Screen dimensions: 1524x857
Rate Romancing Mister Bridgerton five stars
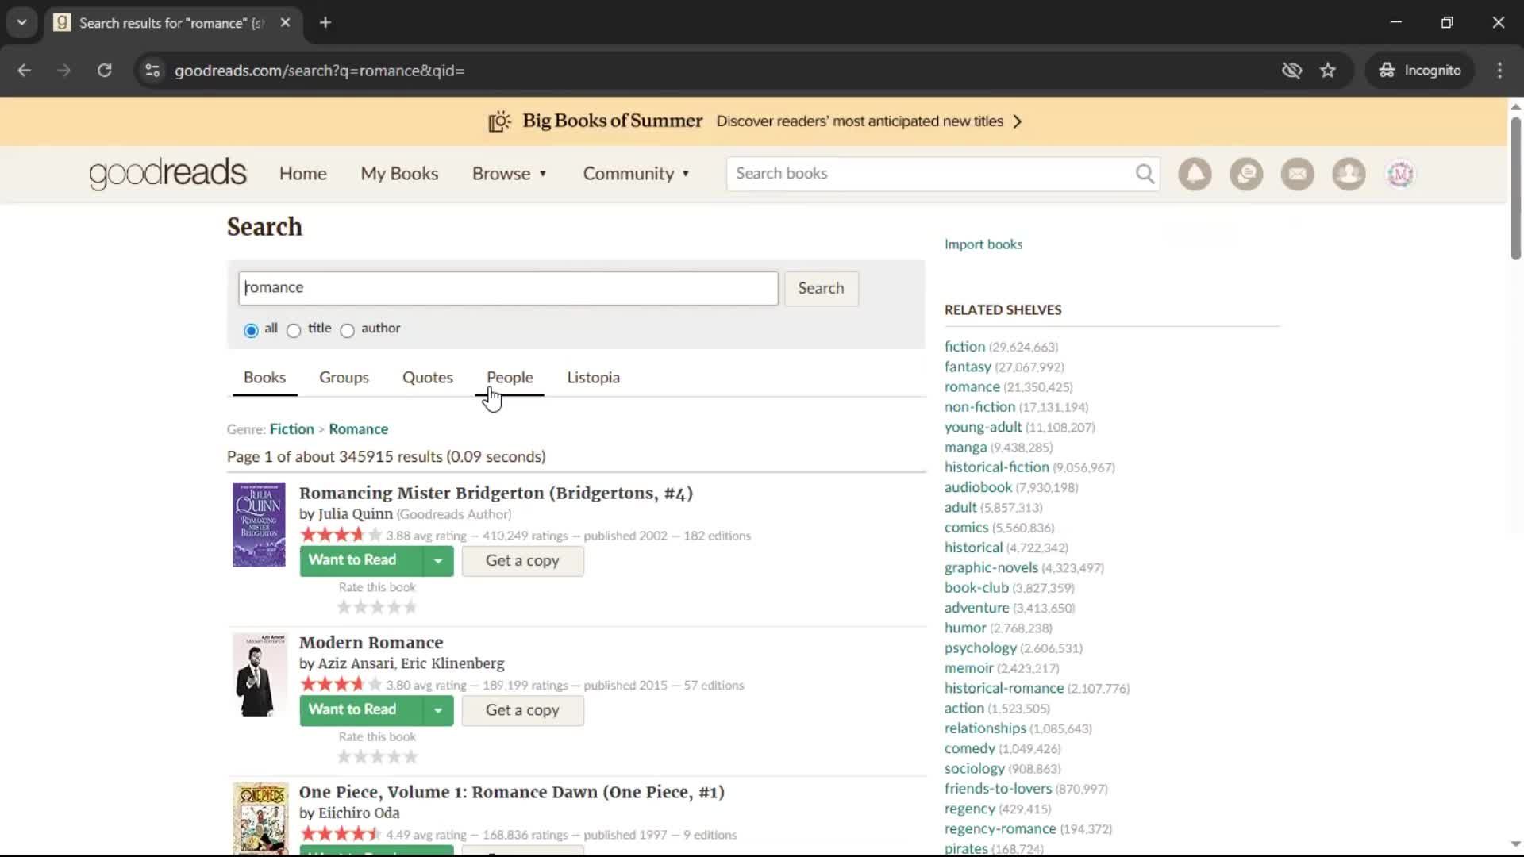(410, 607)
